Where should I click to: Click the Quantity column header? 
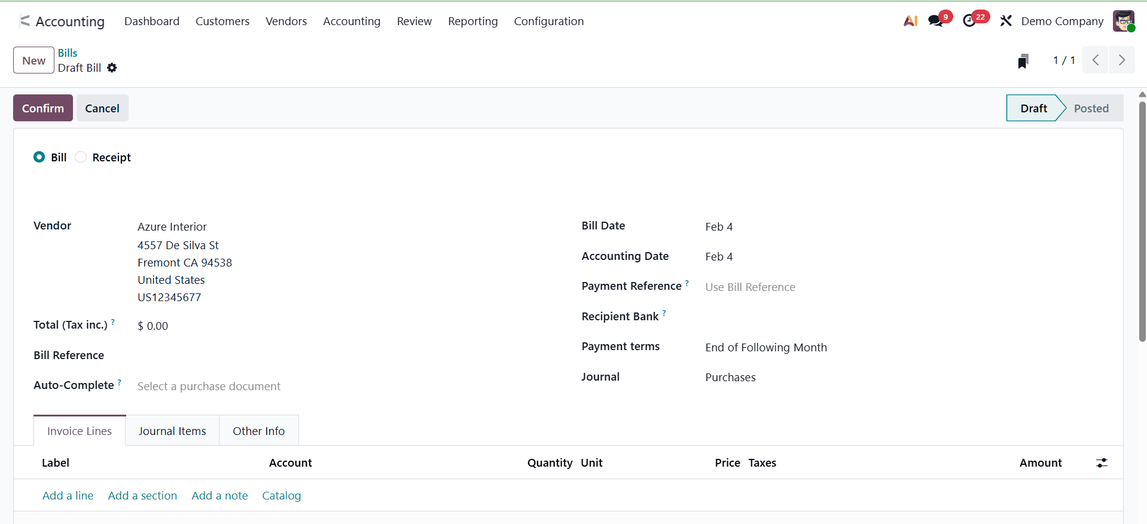[550, 463]
